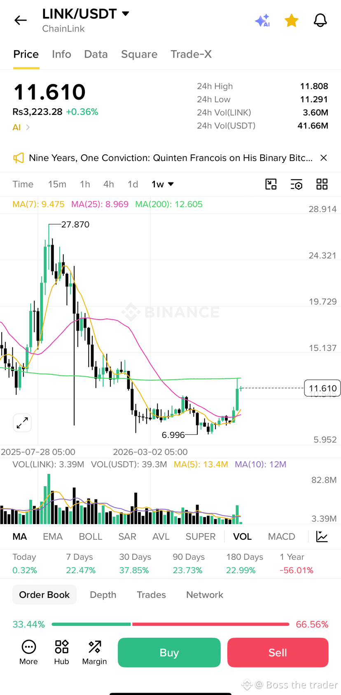The height and width of the screenshot is (695, 341).
Task: Switch to the Trade-X tab
Action: (191, 54)
